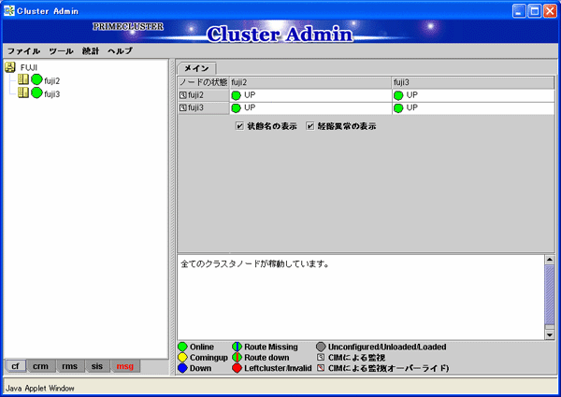Select UP cell for fuji2 row, fuji2 column

310,95
